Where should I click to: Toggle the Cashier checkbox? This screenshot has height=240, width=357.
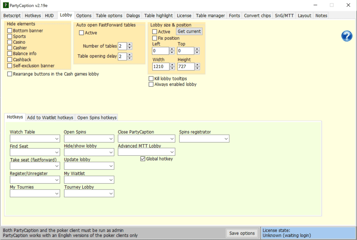pyautogui.click(x=9, y=48)
